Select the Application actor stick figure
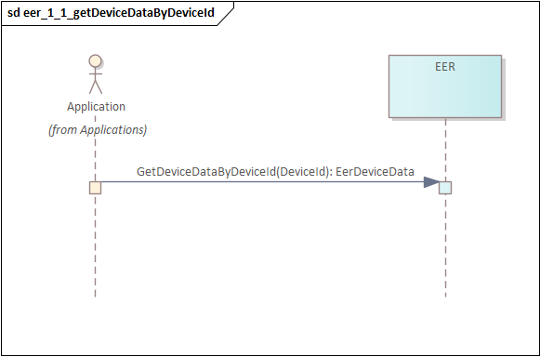 coord(96,74)
